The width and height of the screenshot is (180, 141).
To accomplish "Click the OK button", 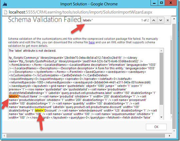I will (156, 127).
